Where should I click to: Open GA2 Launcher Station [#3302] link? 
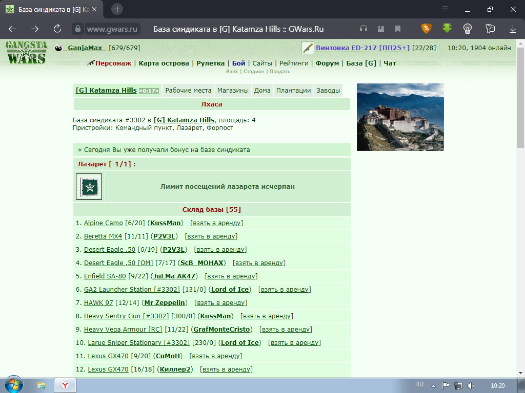point(132,290)
